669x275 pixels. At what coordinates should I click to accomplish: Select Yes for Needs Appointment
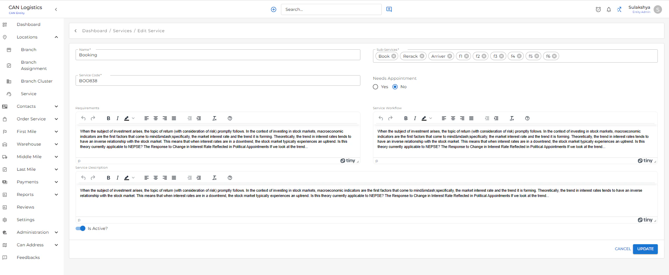(x=375, y=87)
